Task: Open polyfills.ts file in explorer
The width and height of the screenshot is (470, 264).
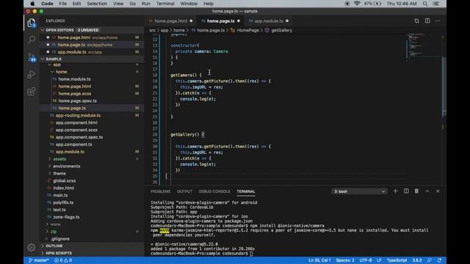Action: coord(63,202)
